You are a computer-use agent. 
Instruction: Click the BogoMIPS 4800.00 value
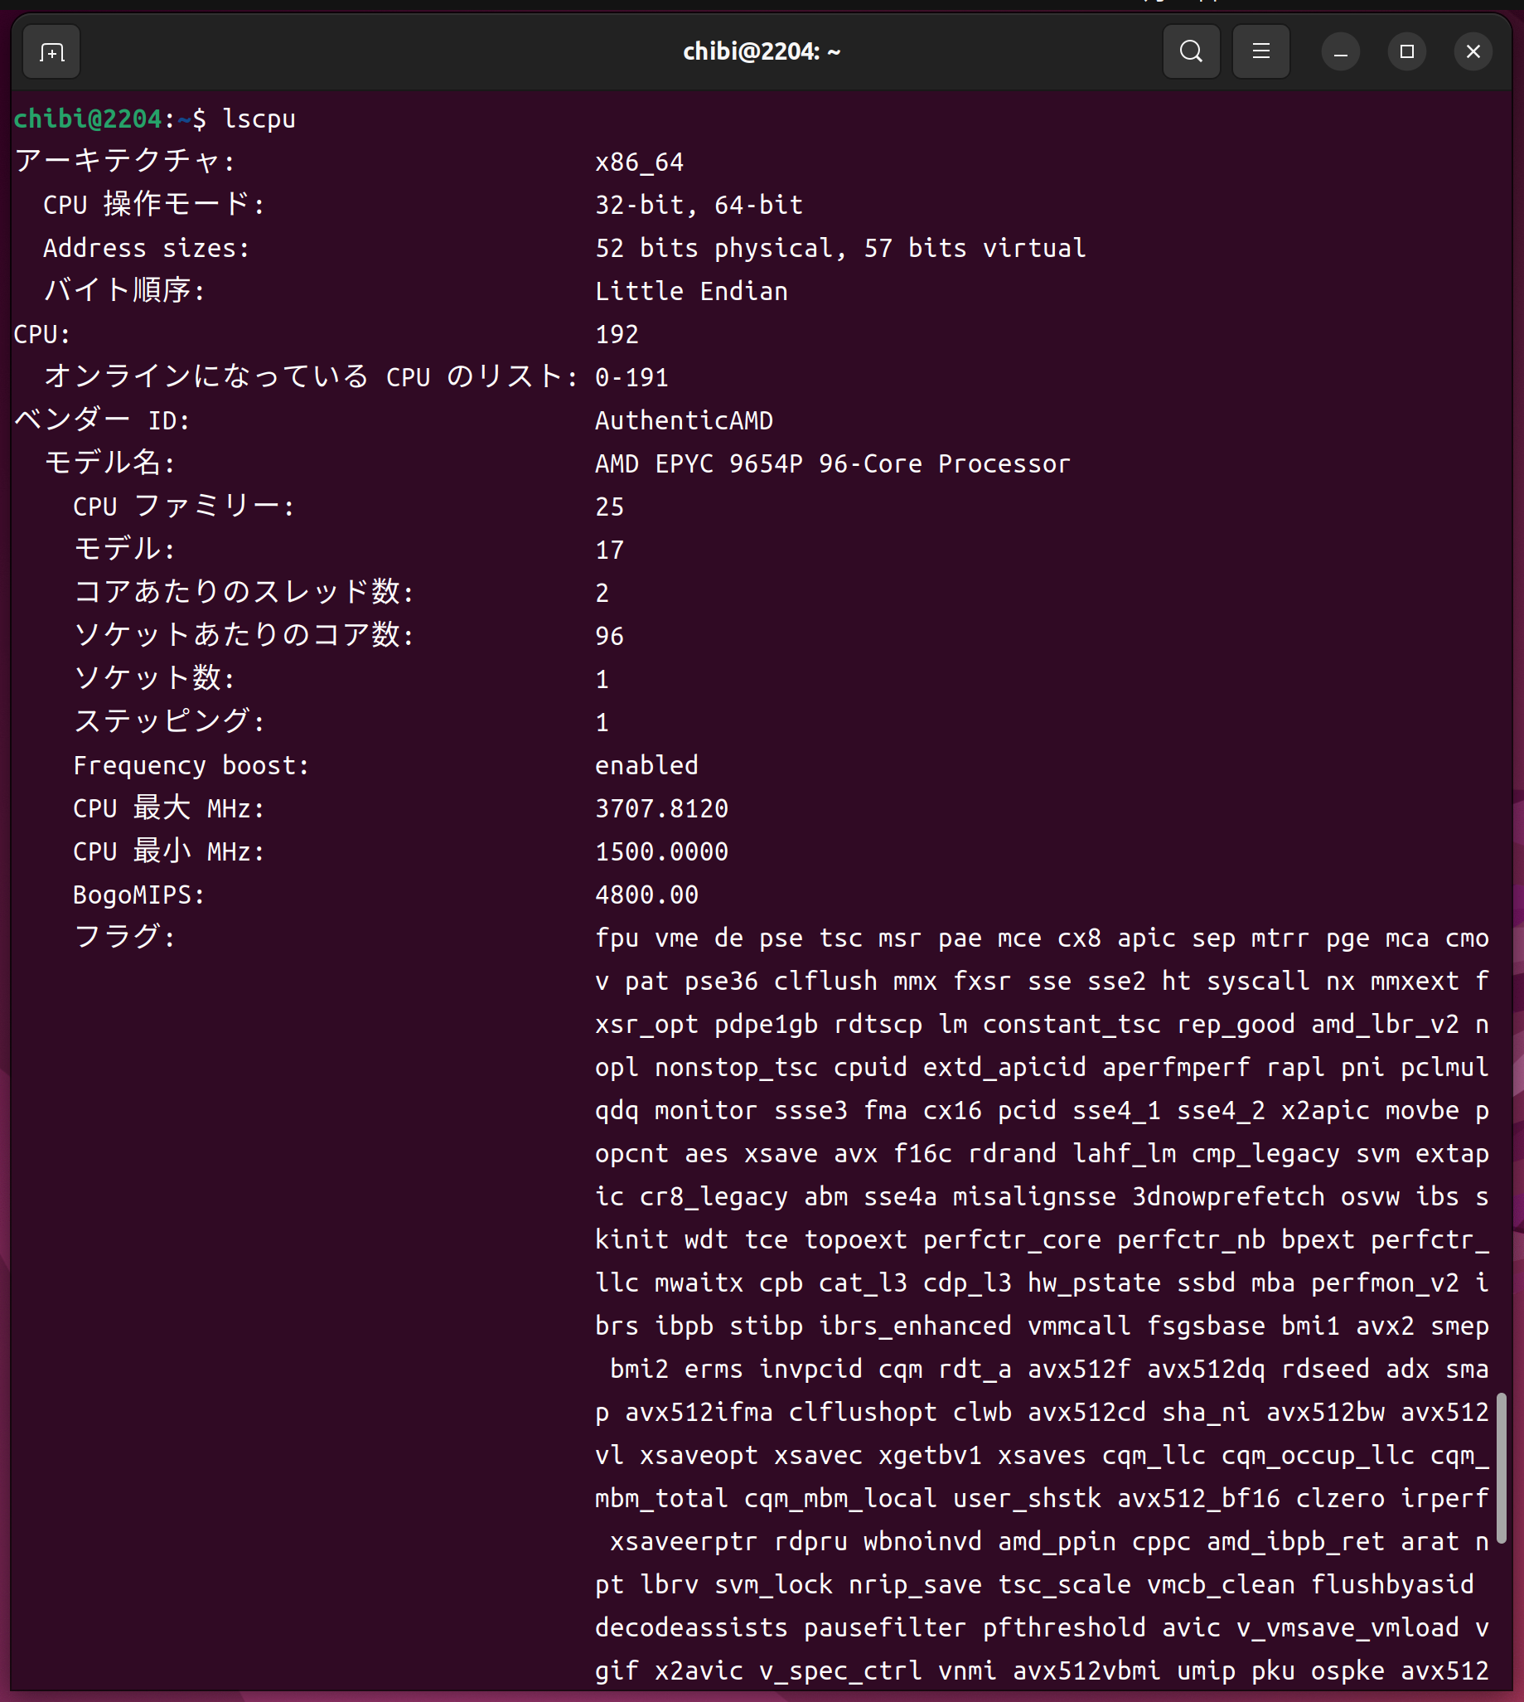[x=646, y=895]
